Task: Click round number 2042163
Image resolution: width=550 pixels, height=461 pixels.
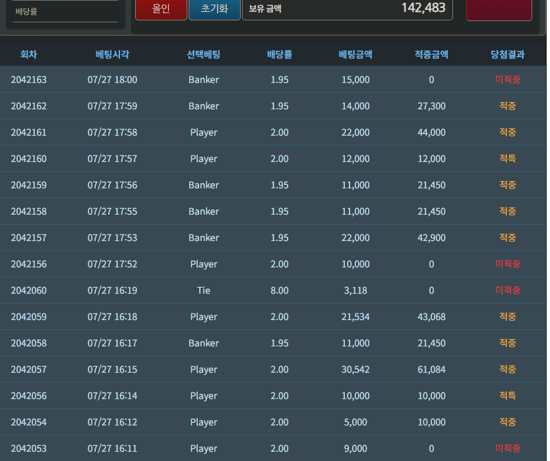Action: point(29,80)
